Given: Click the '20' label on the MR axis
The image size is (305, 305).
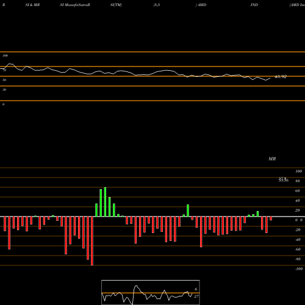Looking at the screenshot, I should (298, 210).
